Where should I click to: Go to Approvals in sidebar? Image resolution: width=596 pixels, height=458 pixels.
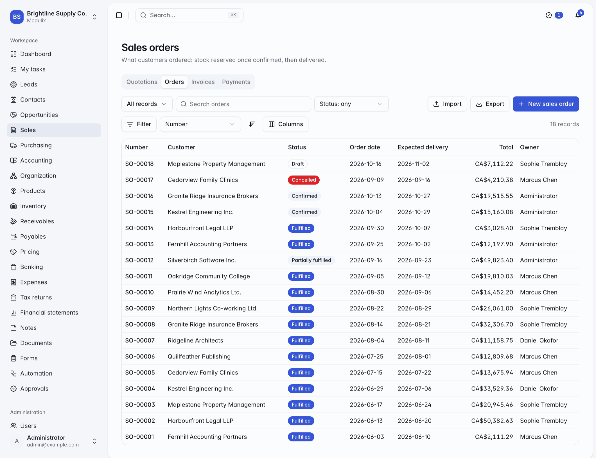[54, 389]
